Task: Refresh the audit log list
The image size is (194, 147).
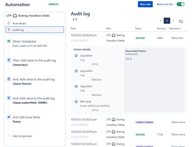Action: point(181,21)
